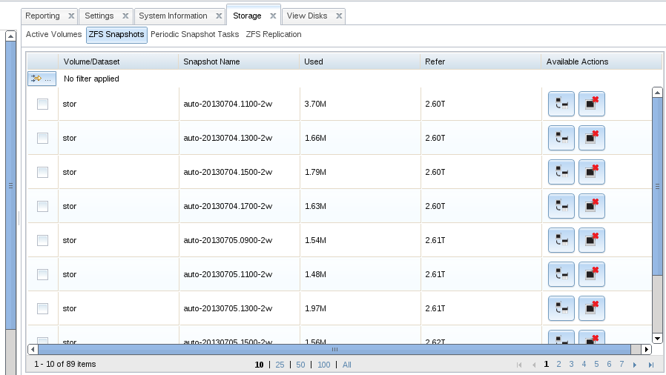Clone snapshot auto-20130705.0900-2w
The width and height of the screenshot is (666, 375).
(561, 241)
